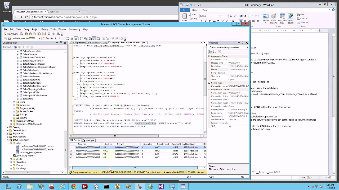Click the __$operation column header
Image resolution: width=339 pixels, height=190 pixels.
click(147, 144)
